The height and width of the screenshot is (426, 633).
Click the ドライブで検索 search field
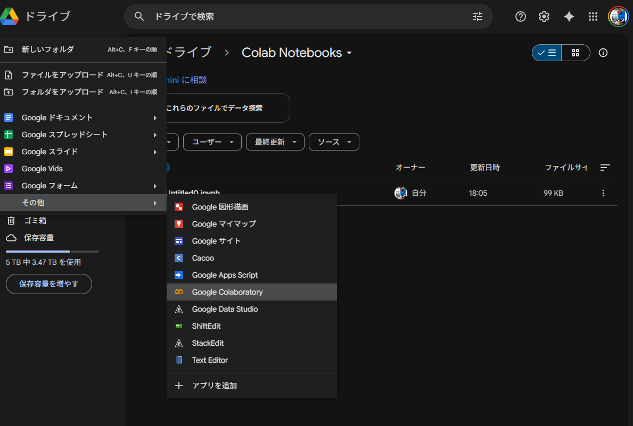pyautogui.click(x=303, y=16)
